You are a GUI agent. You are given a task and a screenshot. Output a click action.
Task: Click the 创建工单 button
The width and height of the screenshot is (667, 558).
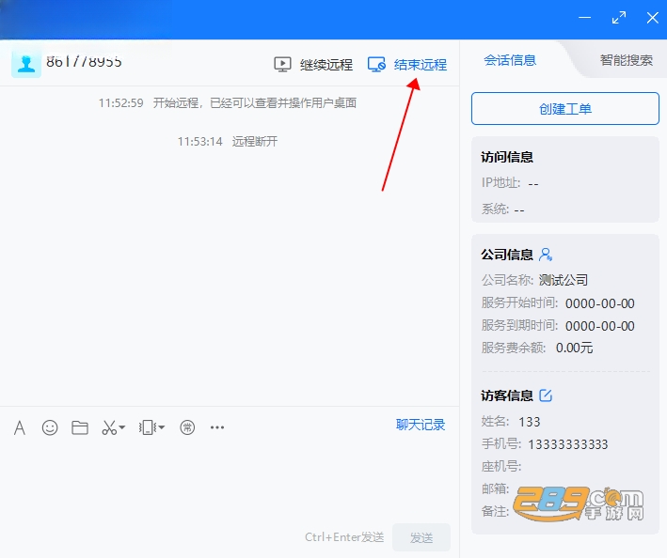(x=565, y=109)
